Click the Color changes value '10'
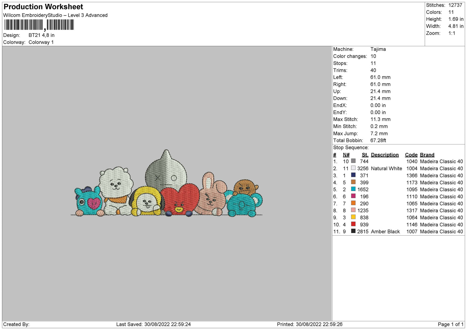This screenshot has height=330, width=467. pyautogui.click(x=373, y=56)
